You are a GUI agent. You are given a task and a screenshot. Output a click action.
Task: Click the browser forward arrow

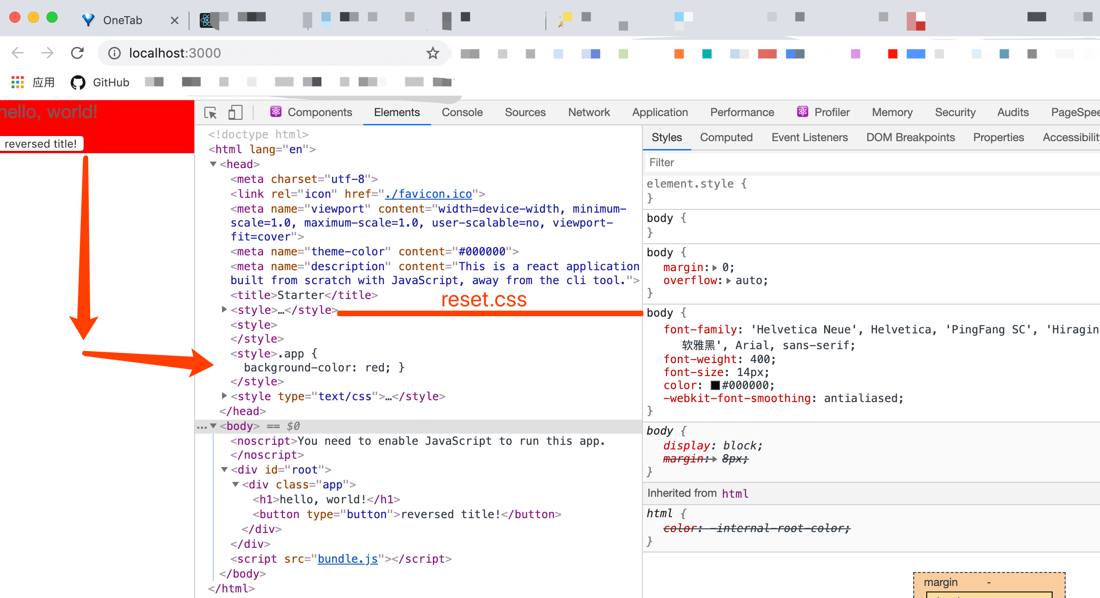47,53
